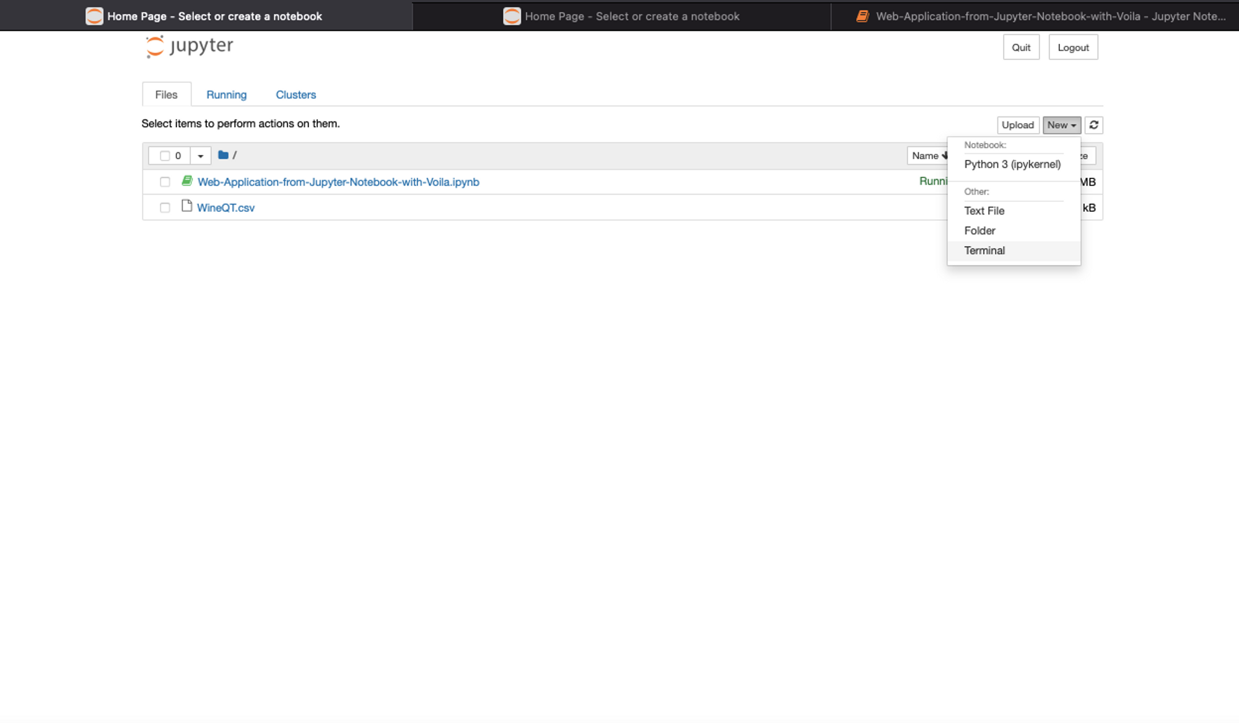Switch to the Clusters tab

coord(296,95)
